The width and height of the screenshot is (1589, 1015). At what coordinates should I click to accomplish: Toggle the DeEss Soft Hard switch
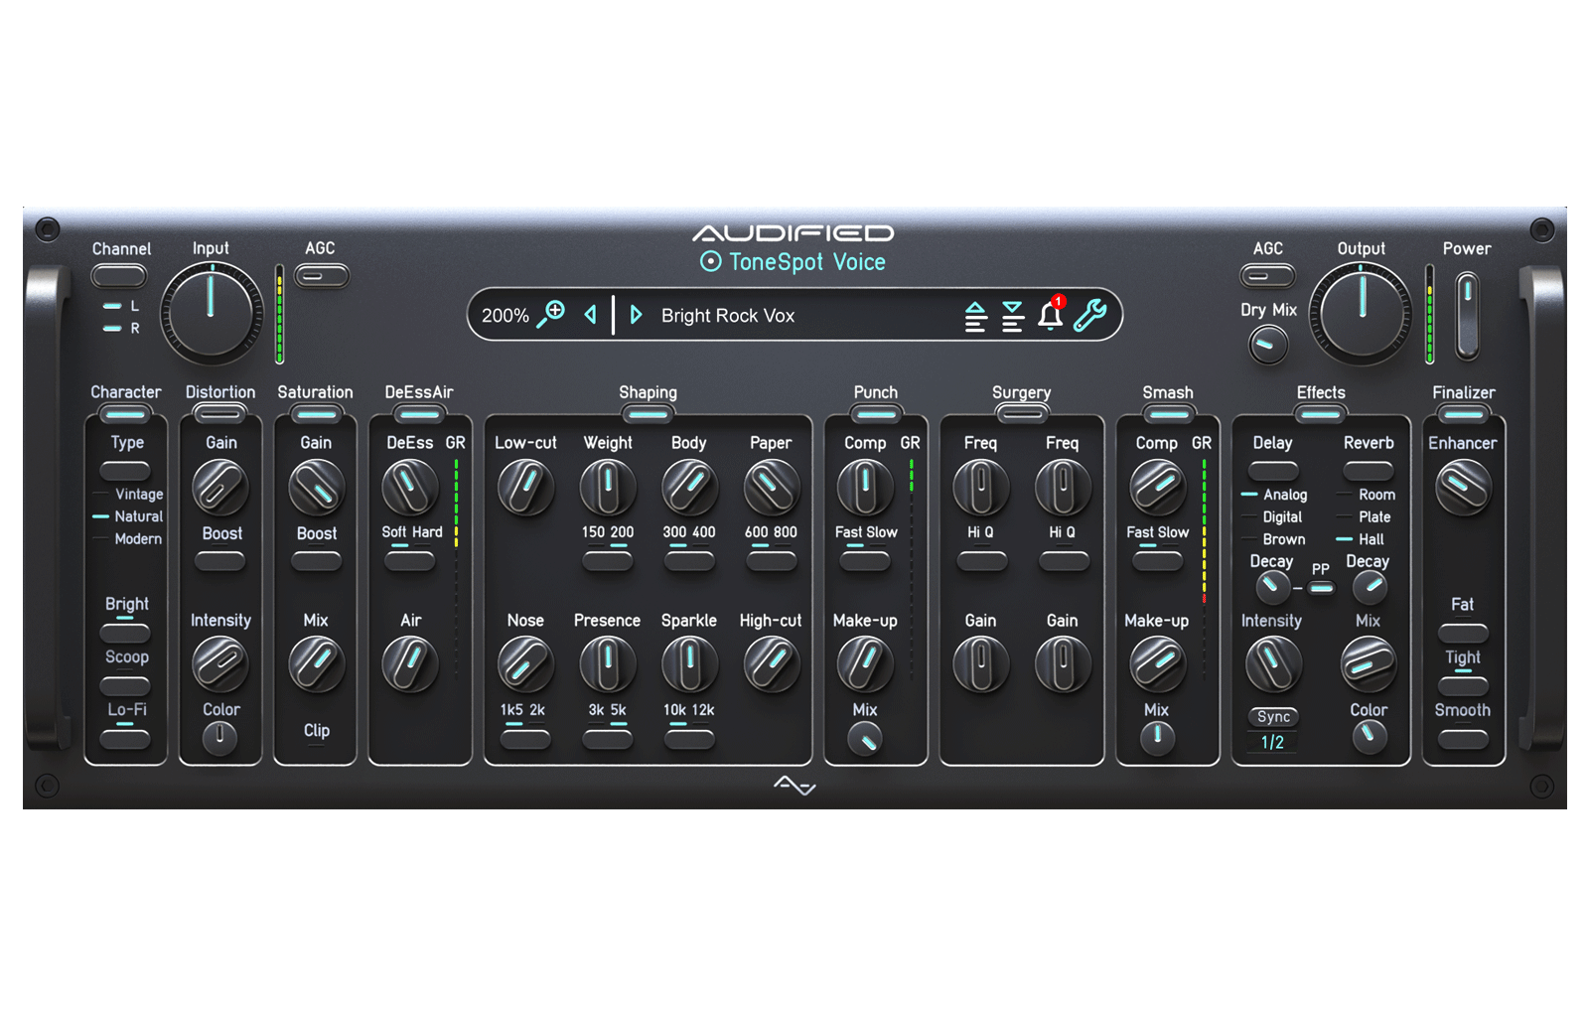tap(409, 560)
